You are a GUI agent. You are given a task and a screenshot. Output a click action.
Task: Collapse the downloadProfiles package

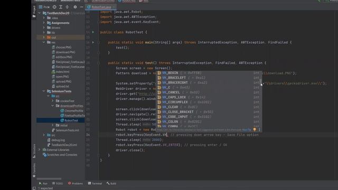click(x=53, y=106)
